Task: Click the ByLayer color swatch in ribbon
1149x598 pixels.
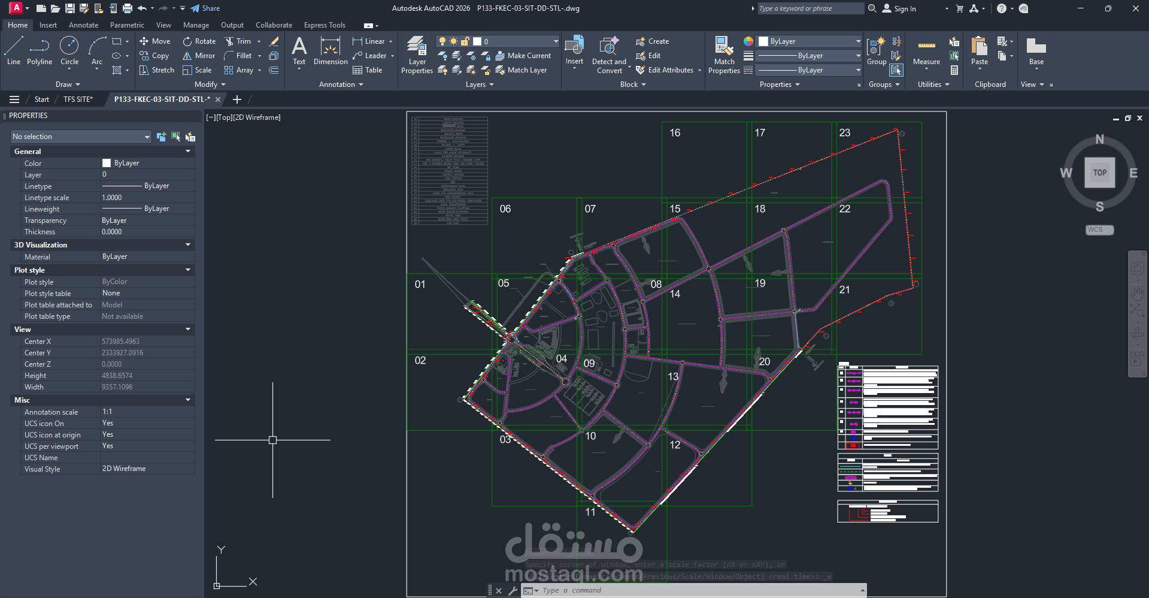Action: pyautogui.click(x=763, y=41)
